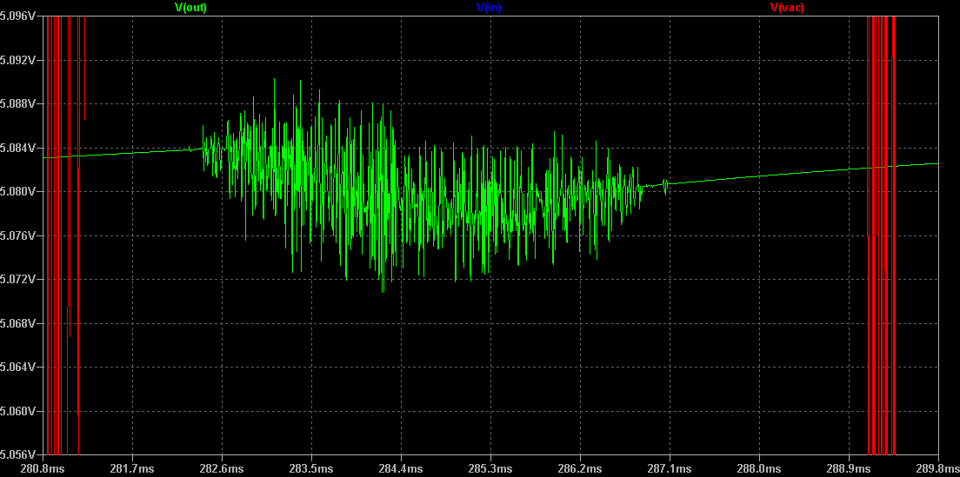Click the 286.2ms time axis label

[x=580, y=468]
